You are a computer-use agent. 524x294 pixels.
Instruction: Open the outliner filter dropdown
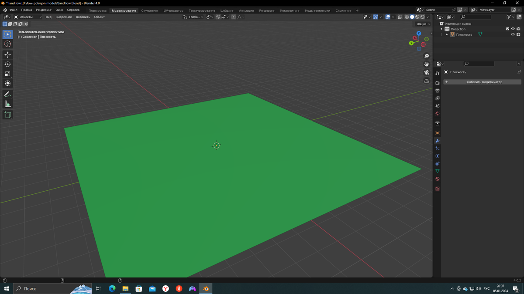point(510,17)
